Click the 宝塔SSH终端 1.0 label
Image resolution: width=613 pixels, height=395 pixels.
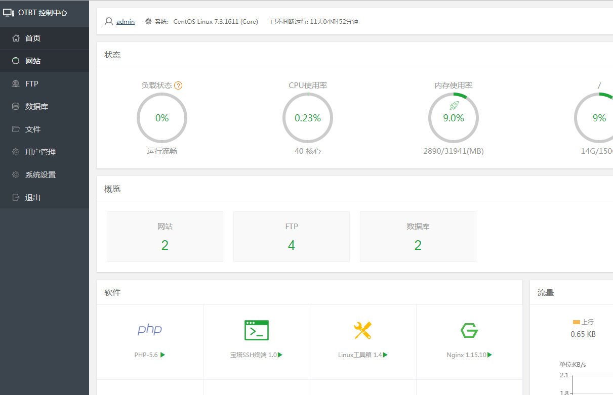pyautogui.click(x=253, y=355)
